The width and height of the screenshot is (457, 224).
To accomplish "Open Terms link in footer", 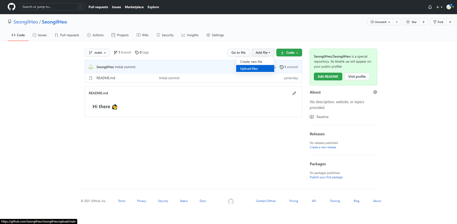I will [122, 201].
